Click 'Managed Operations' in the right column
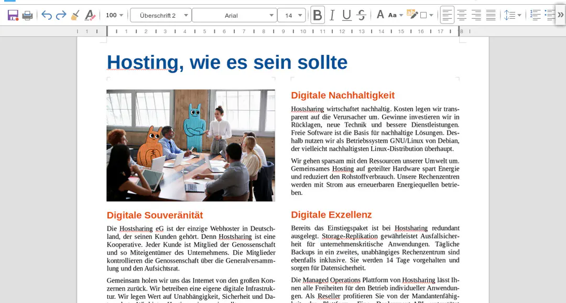The height and width of the screenshot is (303, 566). [x=331, y=280]
